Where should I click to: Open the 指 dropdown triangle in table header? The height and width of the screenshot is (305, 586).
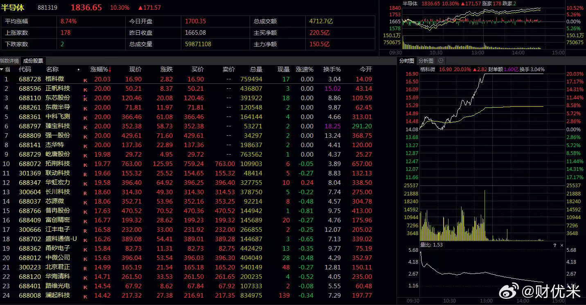click(2, 70)
